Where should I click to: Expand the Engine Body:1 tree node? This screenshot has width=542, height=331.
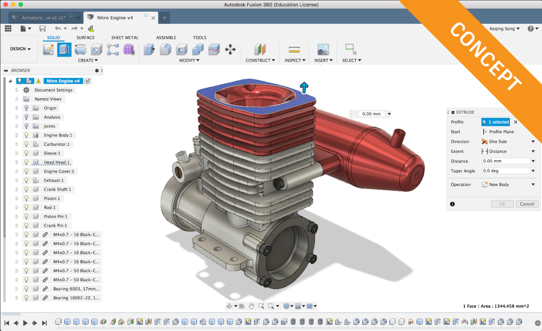coord(17,135)
